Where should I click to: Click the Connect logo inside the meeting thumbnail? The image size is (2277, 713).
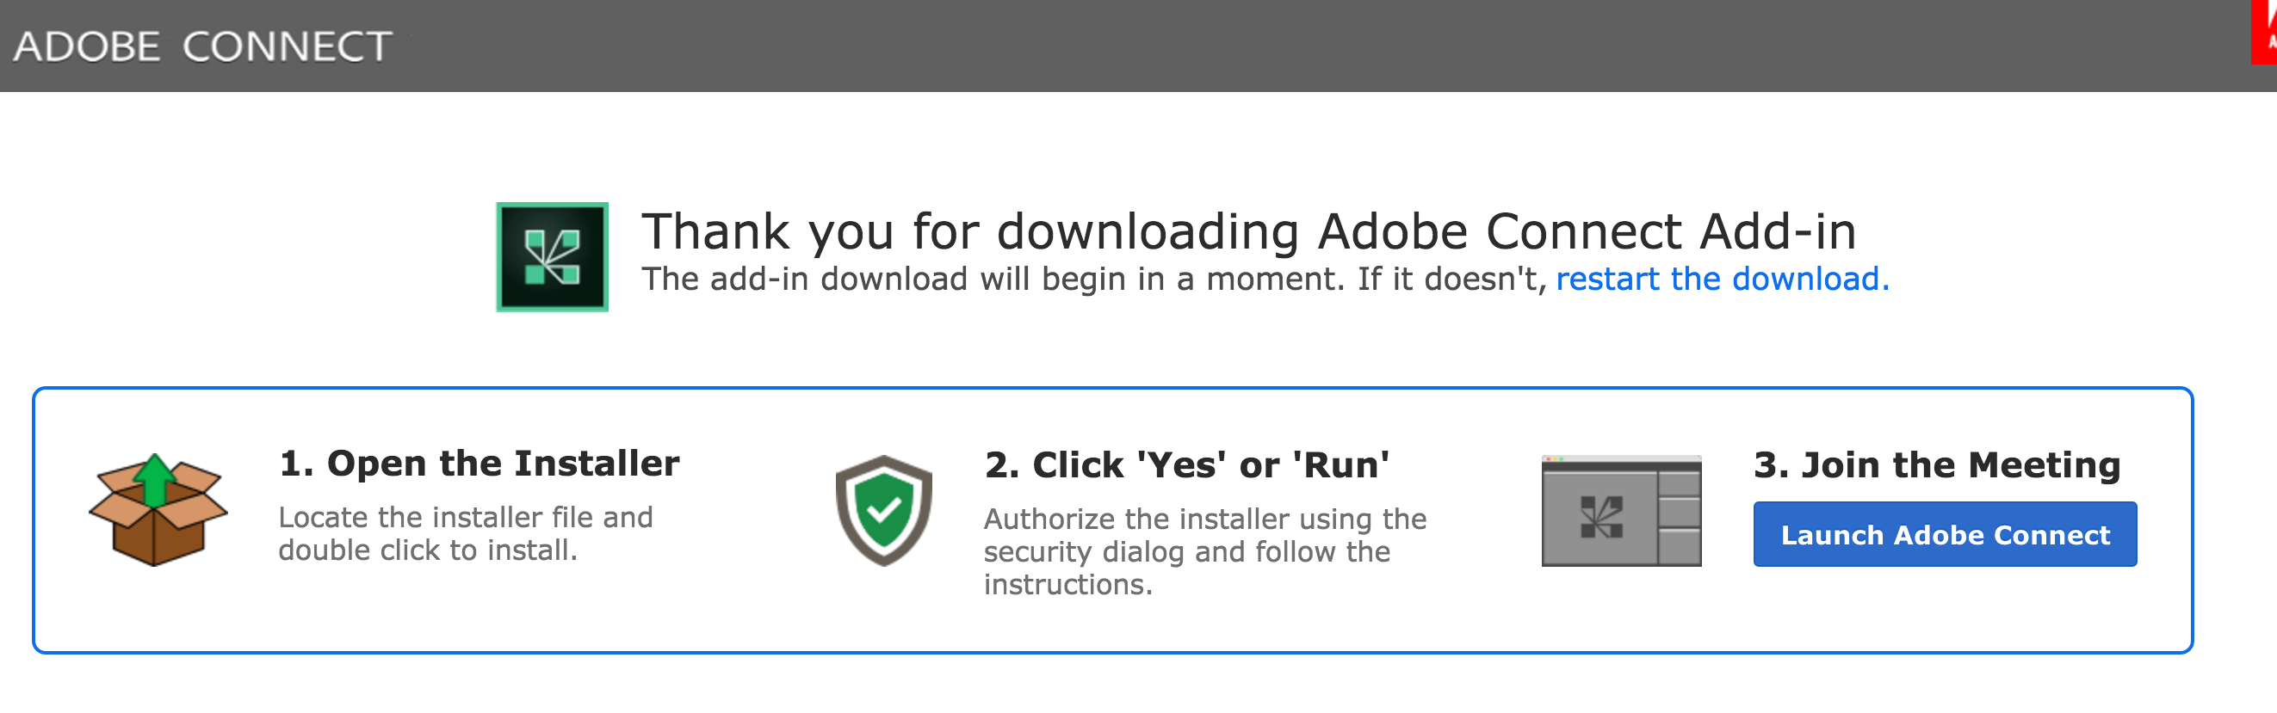click(x=1601, y=517)
